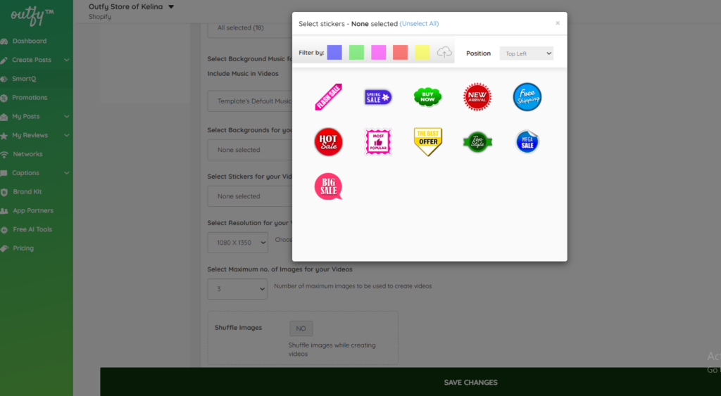Filter stickers by the blue color swatch
The width and height of the screenshot is (721, 396).
[334, 53]
